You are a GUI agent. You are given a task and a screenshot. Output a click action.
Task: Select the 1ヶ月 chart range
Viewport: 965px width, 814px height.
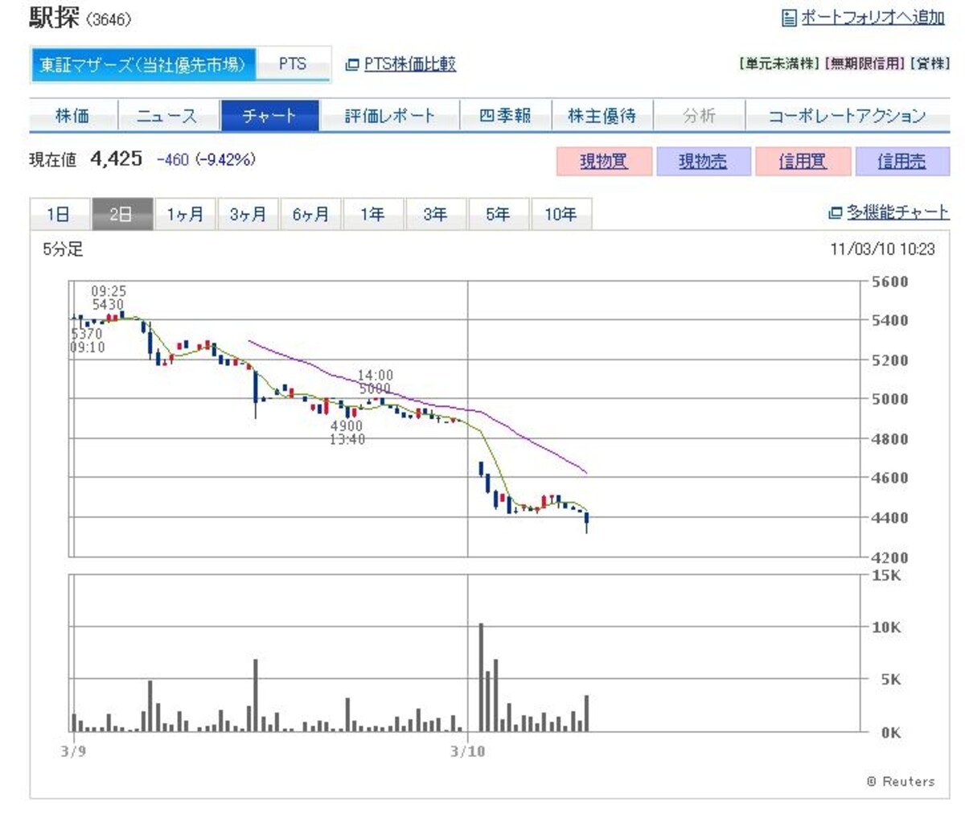185,215
